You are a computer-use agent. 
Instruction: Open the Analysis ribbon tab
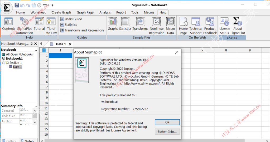pyautogui.click(x=105, y=12)
